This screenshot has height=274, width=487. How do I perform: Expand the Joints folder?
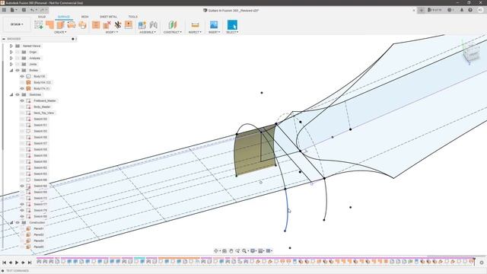click(11, 64)
